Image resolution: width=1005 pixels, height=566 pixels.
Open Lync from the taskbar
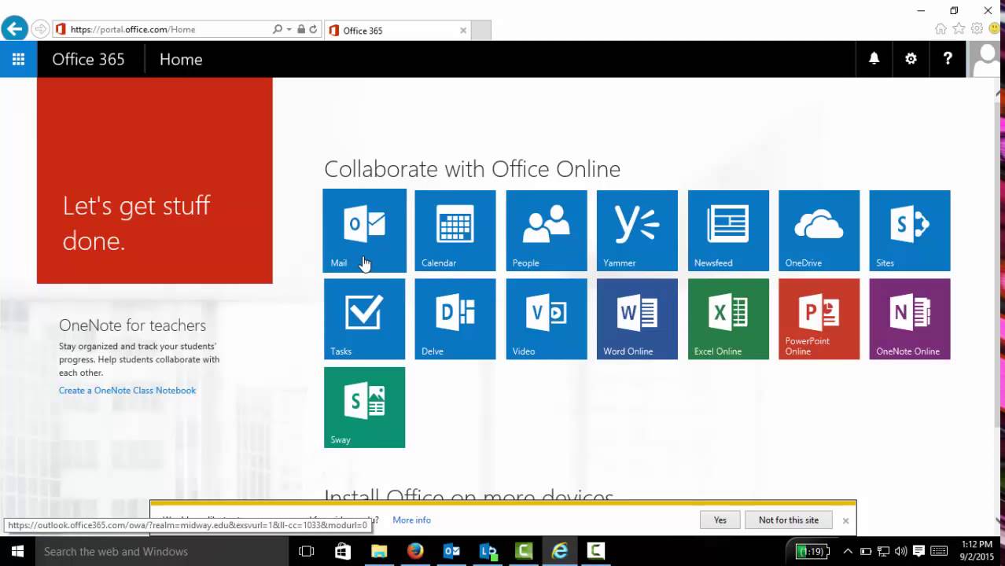(x=488, y=551)
